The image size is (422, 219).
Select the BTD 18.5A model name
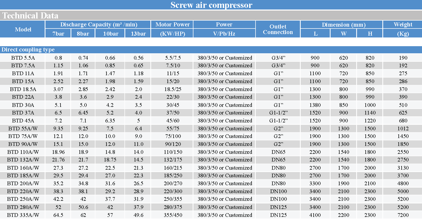tap(23, 89)
